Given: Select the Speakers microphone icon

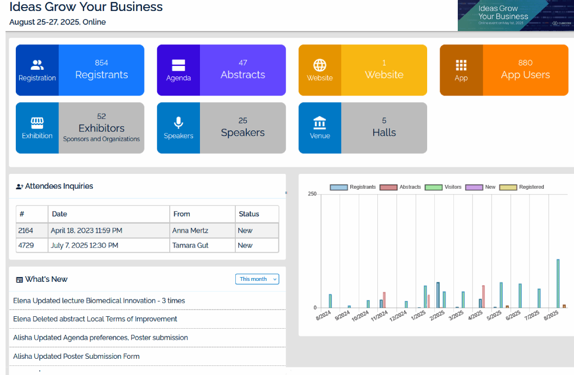Looking at the screenshot, I should tap(178, 123).
